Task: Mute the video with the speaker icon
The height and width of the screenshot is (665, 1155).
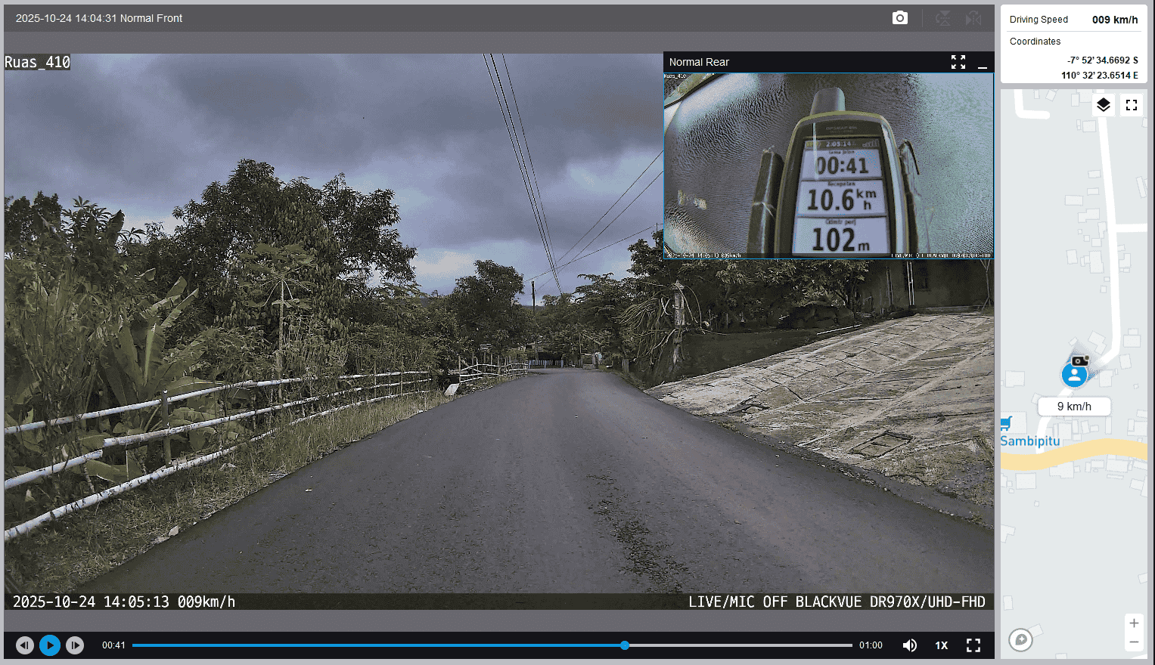Action: pos(910,645)
